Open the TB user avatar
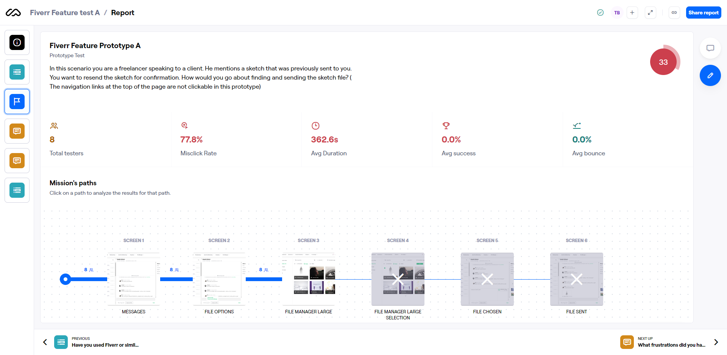 tap(617, 13)
